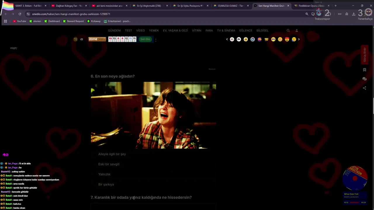This screenshot has height=210, width=374.
Task: Open EV, YAŞAM & GEZİ menu section
Action: [175, 30]
